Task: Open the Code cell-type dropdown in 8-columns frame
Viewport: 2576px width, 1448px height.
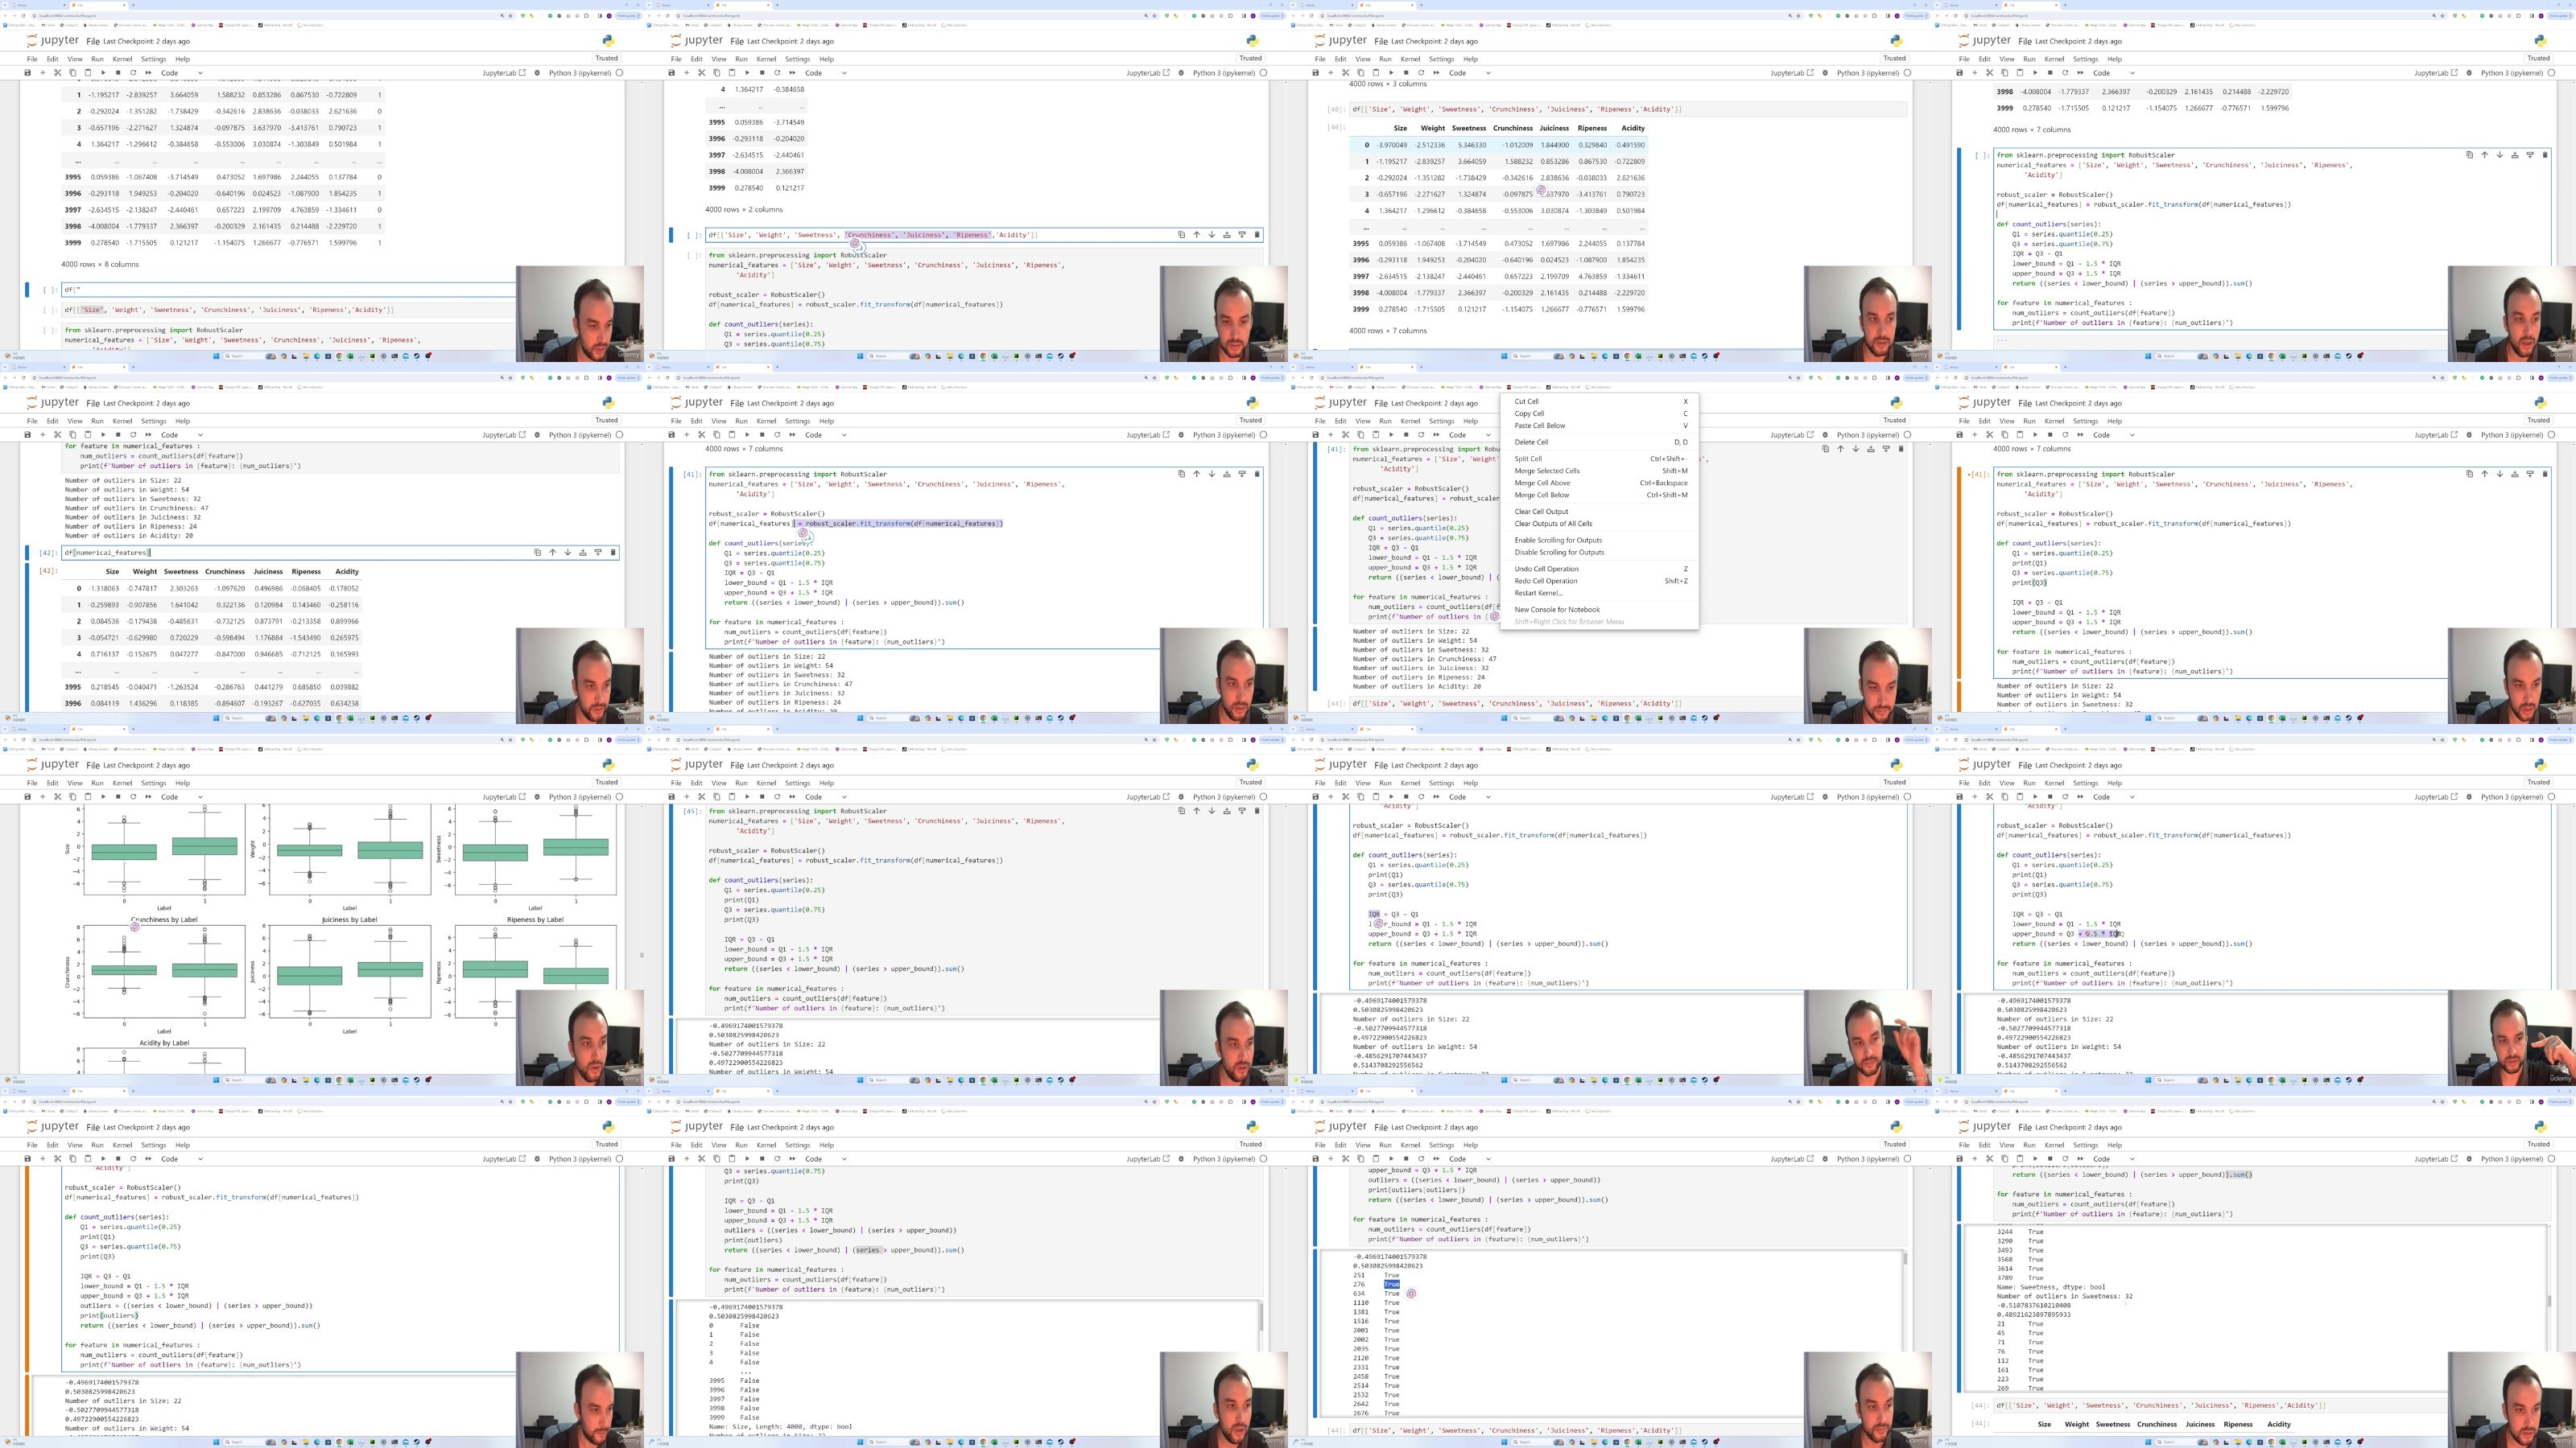Action: click(182, 73)
